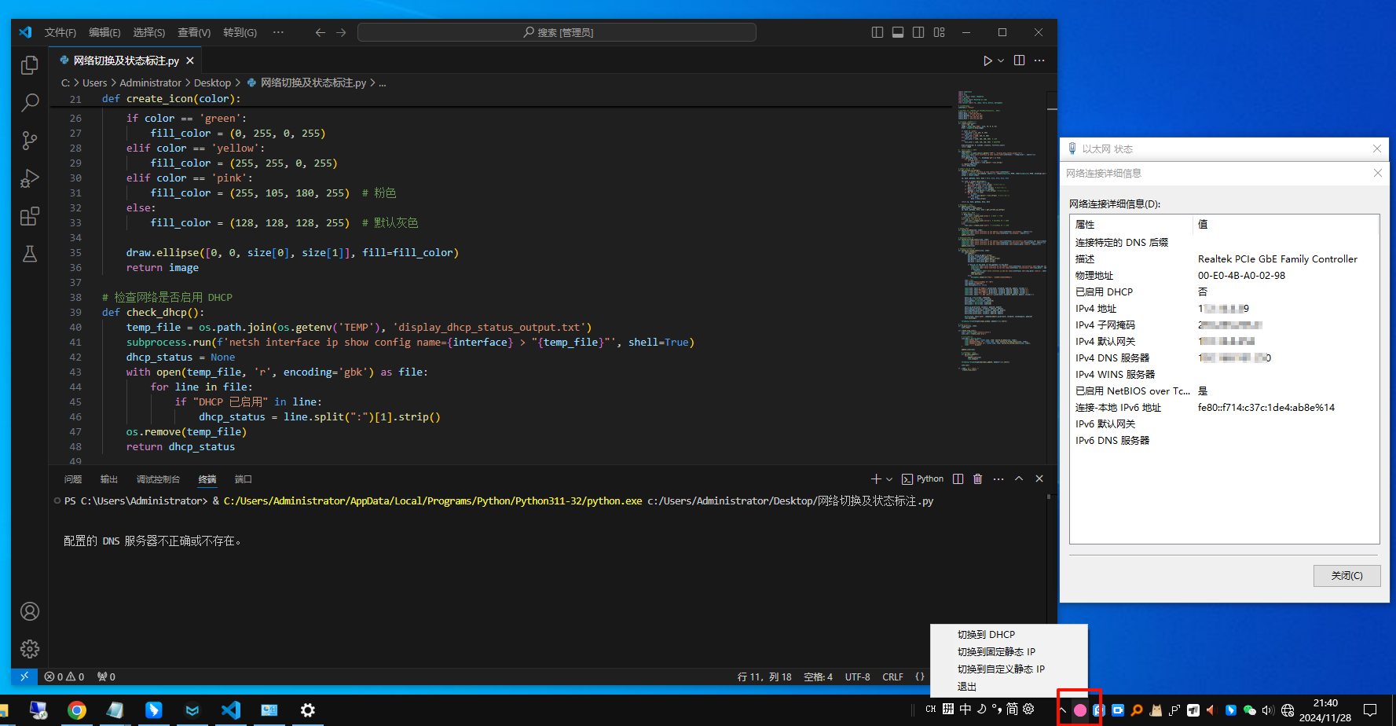Open editor More Actions ellipsis
The image size is (1396, 726).
tap(1039, 60)
